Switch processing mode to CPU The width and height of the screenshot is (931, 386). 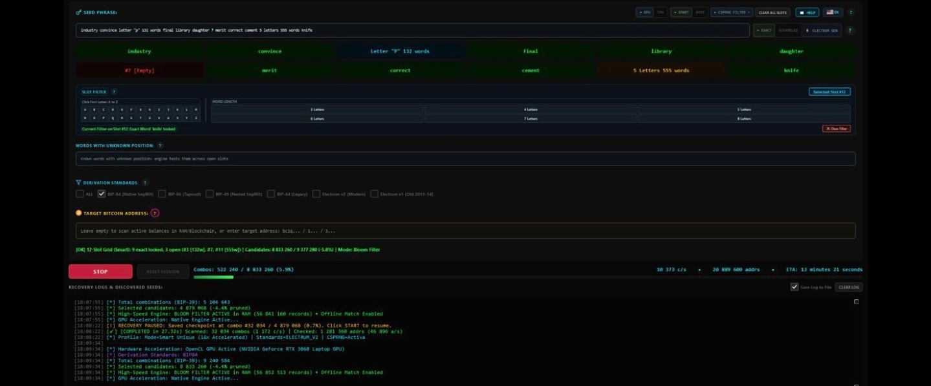point(660,12)
